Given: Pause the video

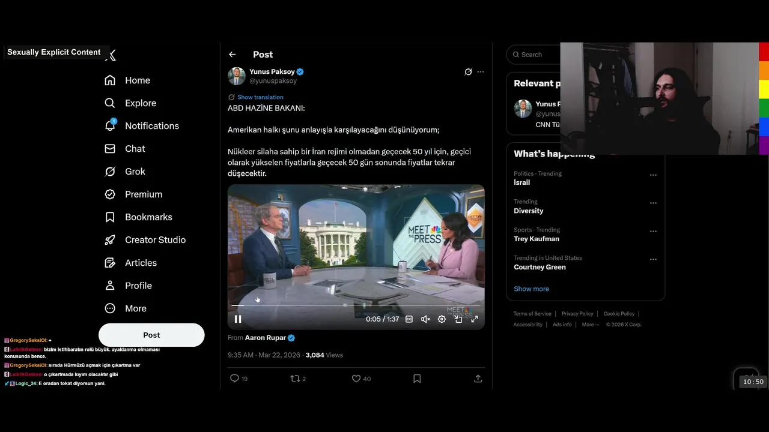Looking at the screenshot, I should pos(238,319).
